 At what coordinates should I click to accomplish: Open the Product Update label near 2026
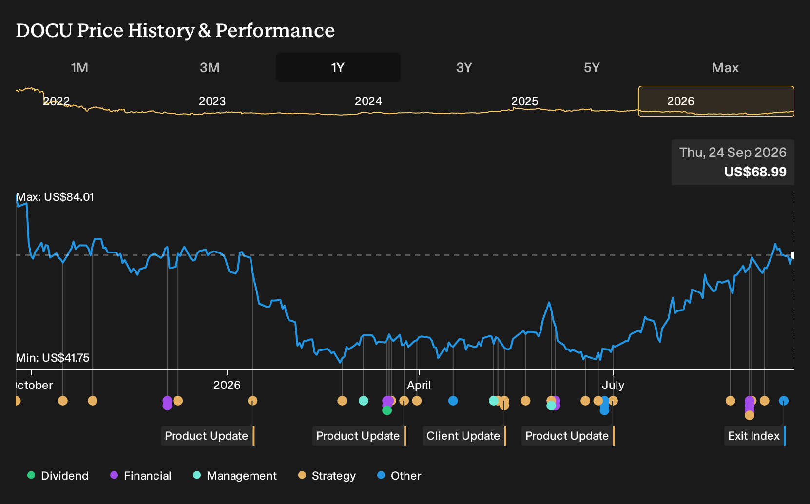208,436
